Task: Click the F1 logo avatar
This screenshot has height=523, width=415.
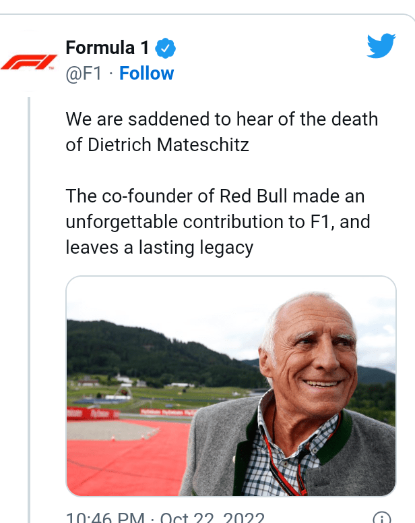Action: point(29,63)
